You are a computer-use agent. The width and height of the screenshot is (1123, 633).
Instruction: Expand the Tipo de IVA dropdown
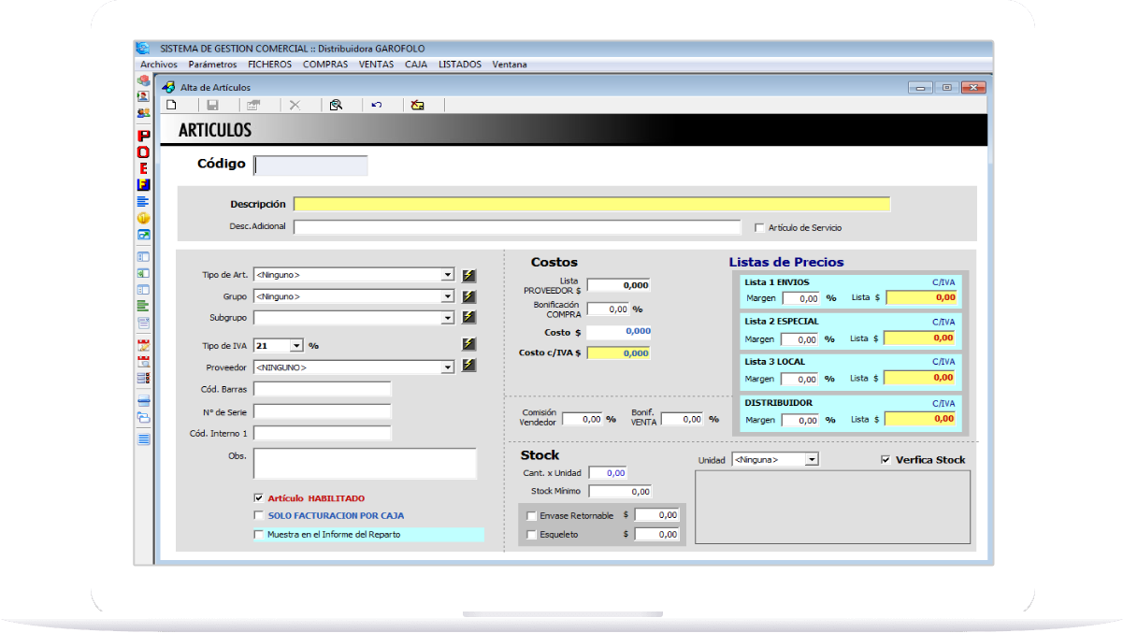297,346
